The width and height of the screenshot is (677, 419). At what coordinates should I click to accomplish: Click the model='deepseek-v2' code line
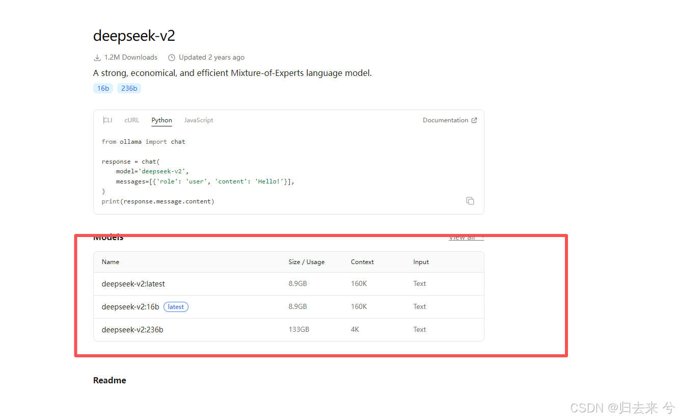[152, 171]
